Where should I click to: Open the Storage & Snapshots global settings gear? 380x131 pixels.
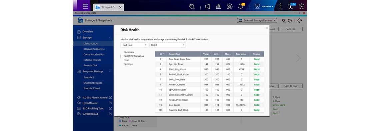coord(300,21)
